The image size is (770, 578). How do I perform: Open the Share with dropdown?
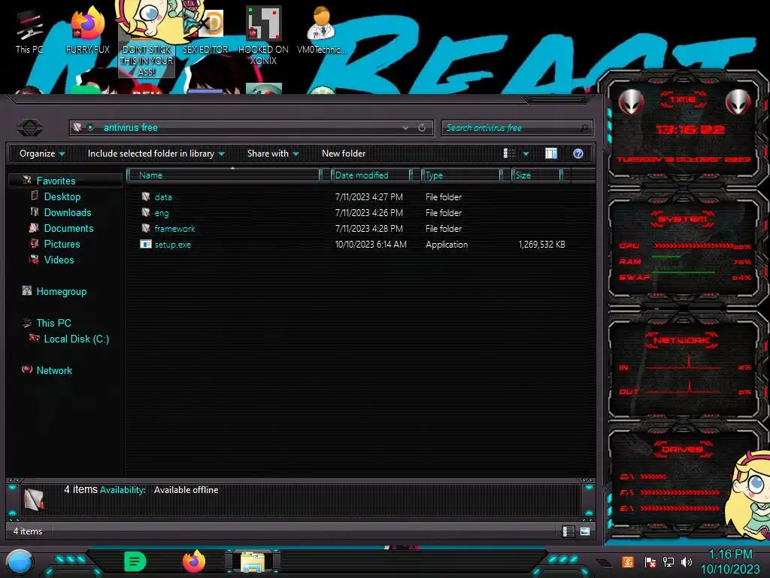(273, 154)
